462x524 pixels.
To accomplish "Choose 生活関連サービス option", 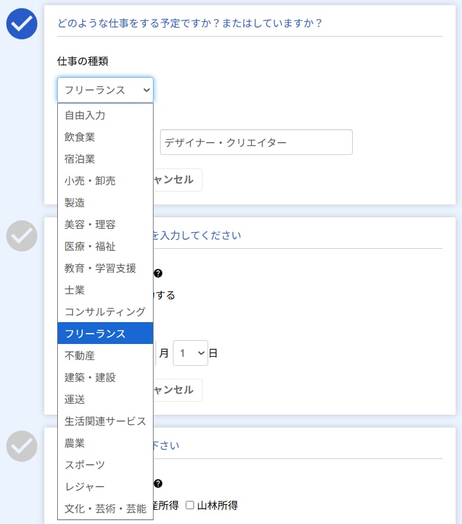I will tap(105, 421).
